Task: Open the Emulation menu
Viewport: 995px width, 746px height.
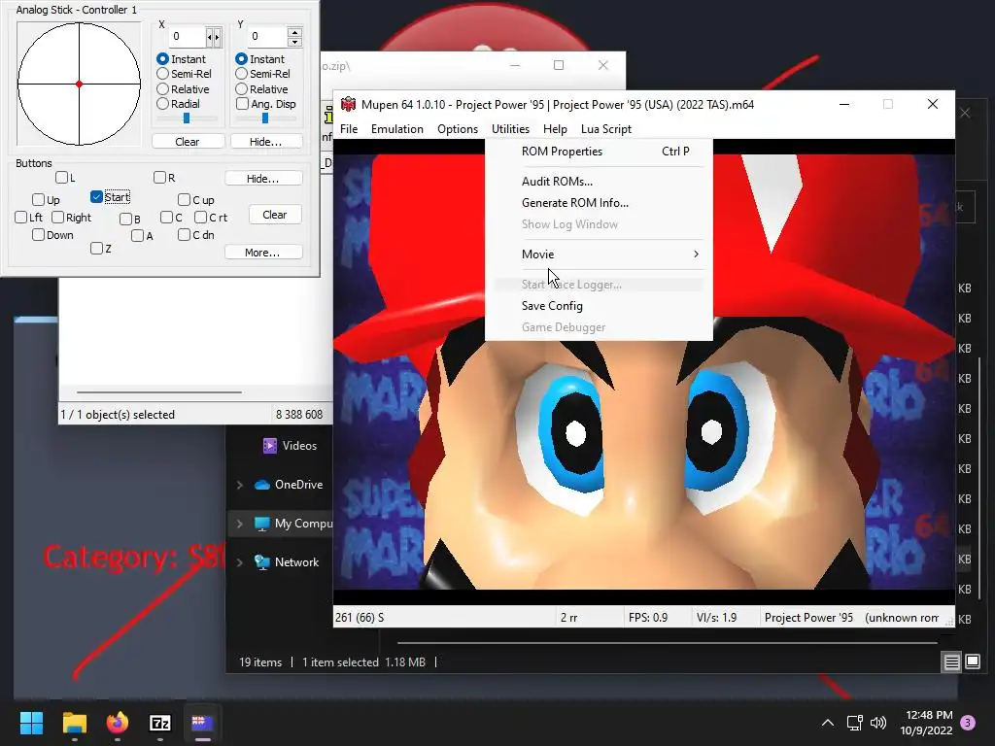Action: (x=397, y=129)
